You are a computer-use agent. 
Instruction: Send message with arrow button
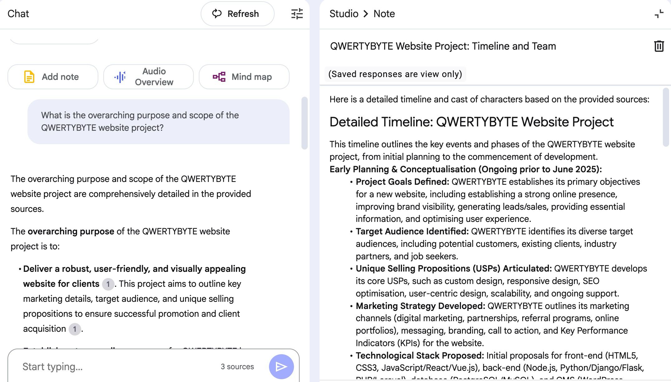[281, 366]
